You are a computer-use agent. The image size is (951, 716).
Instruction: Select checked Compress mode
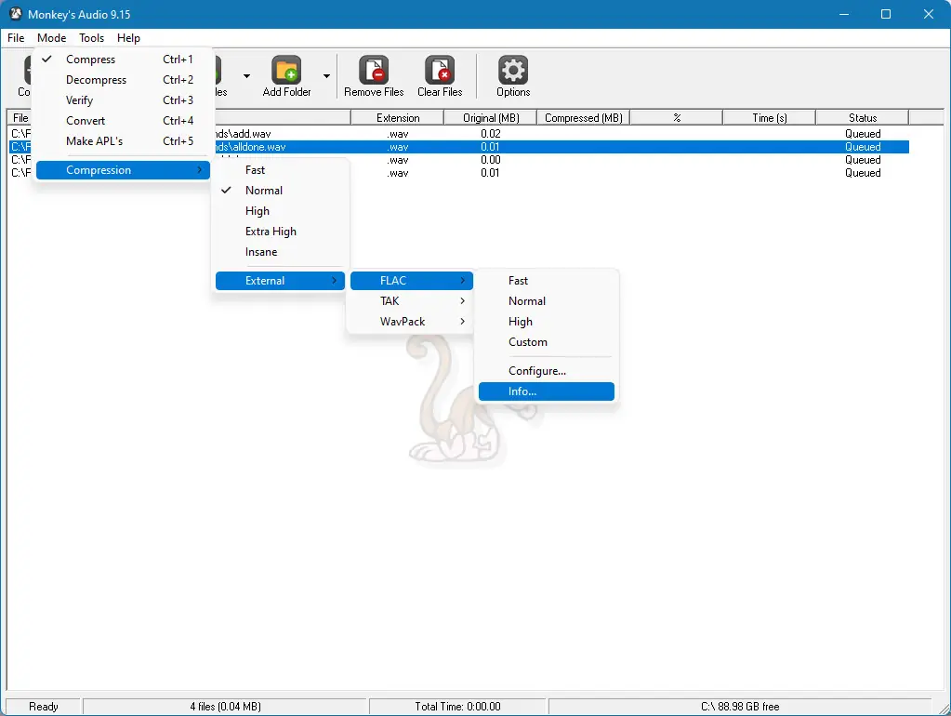click(123, 60)
